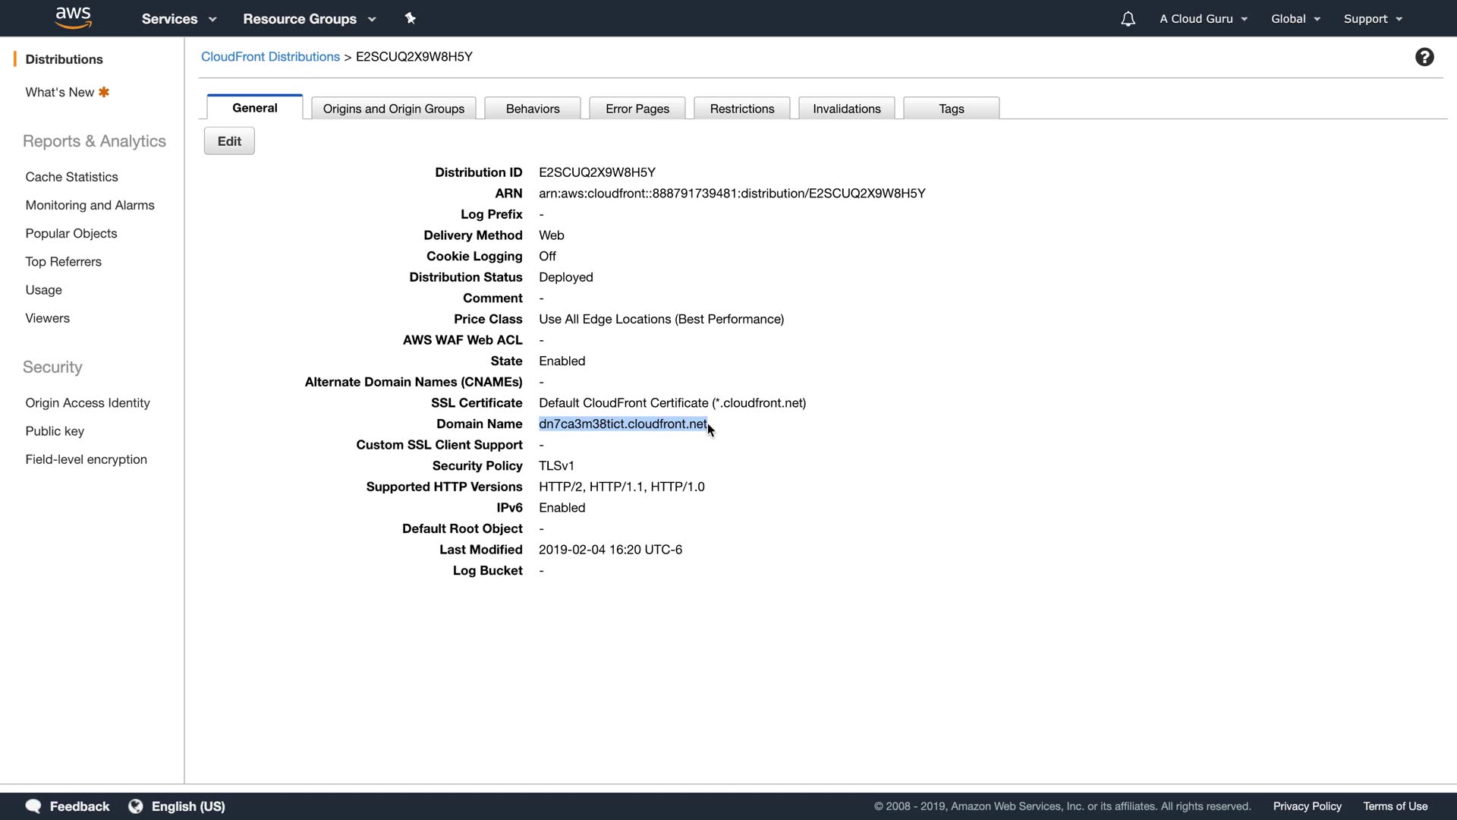Image resolution: width=1457 pixels, height=820 pixels.
Task: Go to CloudFront Distributions breadcrumb link
Action: pos(270,57)
